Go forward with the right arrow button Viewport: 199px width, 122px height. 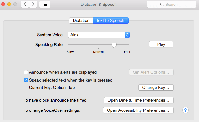pos(33,5)
